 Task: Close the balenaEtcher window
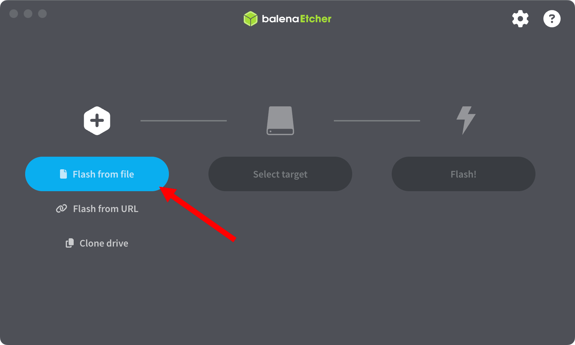[x=14, y=14]
